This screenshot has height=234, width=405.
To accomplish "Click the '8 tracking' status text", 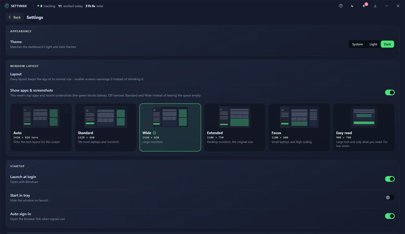I will (x=48, y=6).
